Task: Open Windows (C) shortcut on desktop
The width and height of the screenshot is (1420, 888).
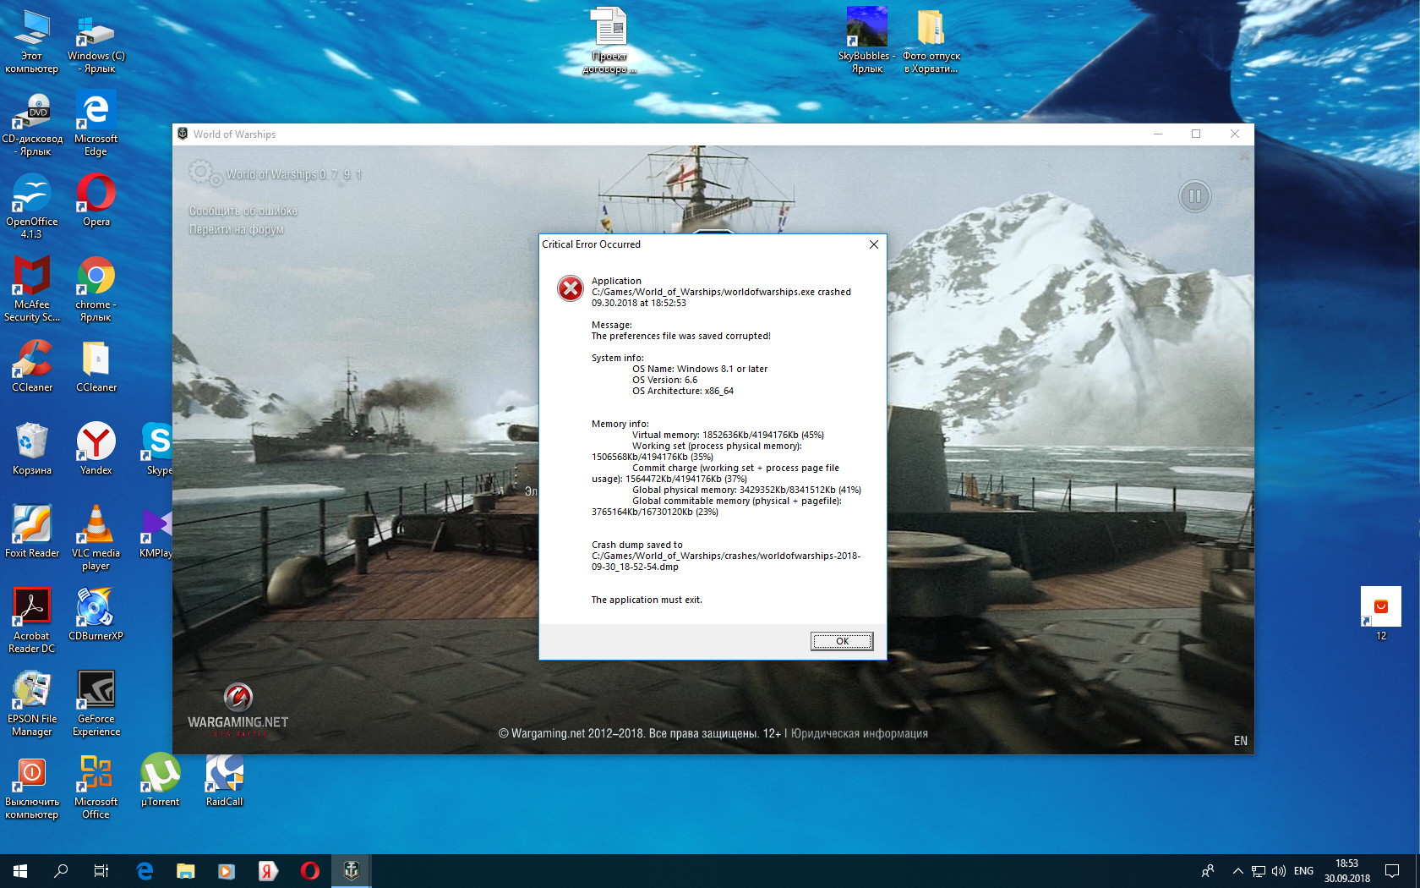Action: 96,41
